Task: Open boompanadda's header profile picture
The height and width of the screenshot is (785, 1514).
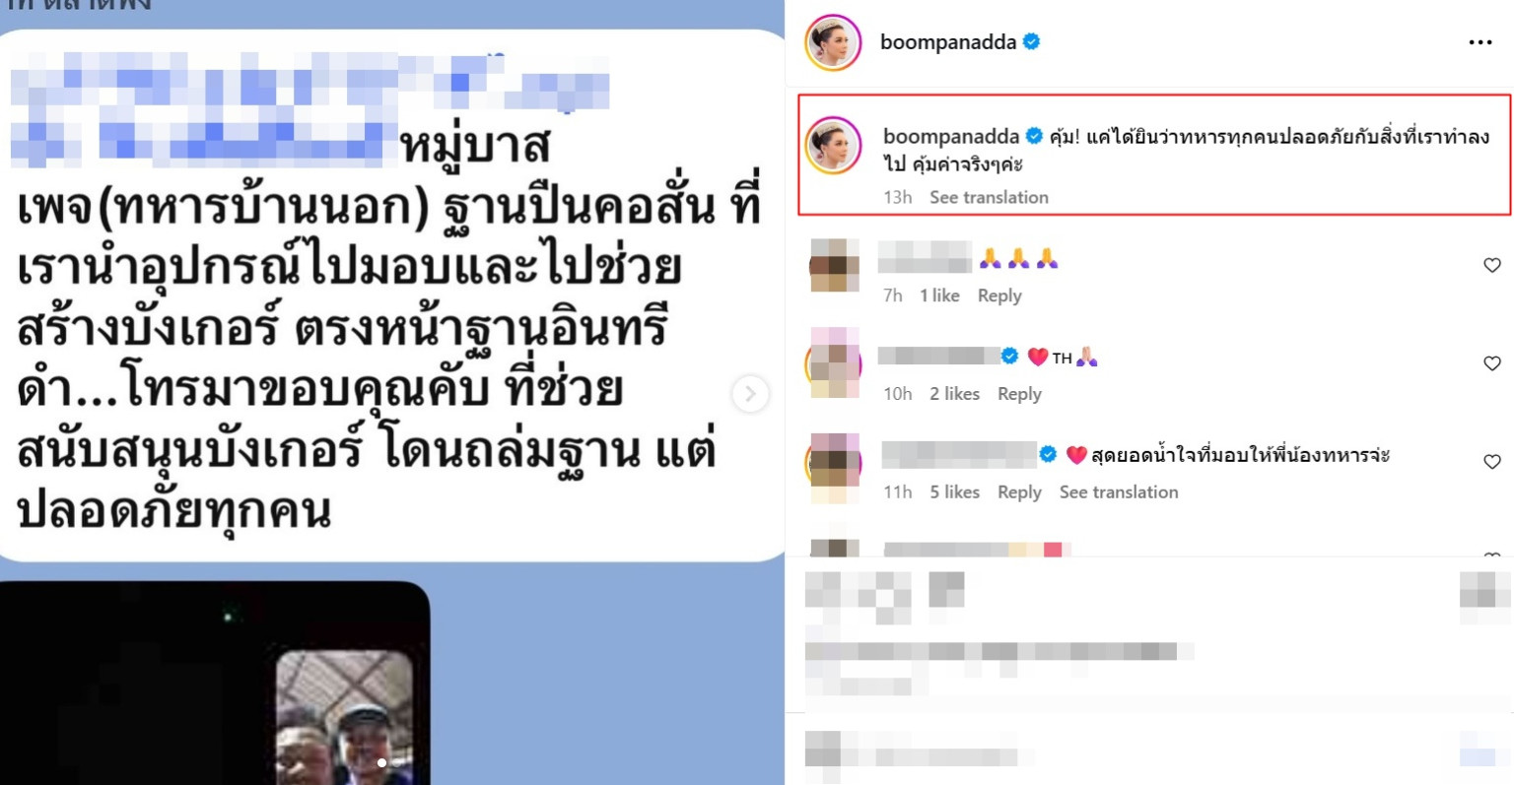Action: pyautogui.click(x=833, y=42)
